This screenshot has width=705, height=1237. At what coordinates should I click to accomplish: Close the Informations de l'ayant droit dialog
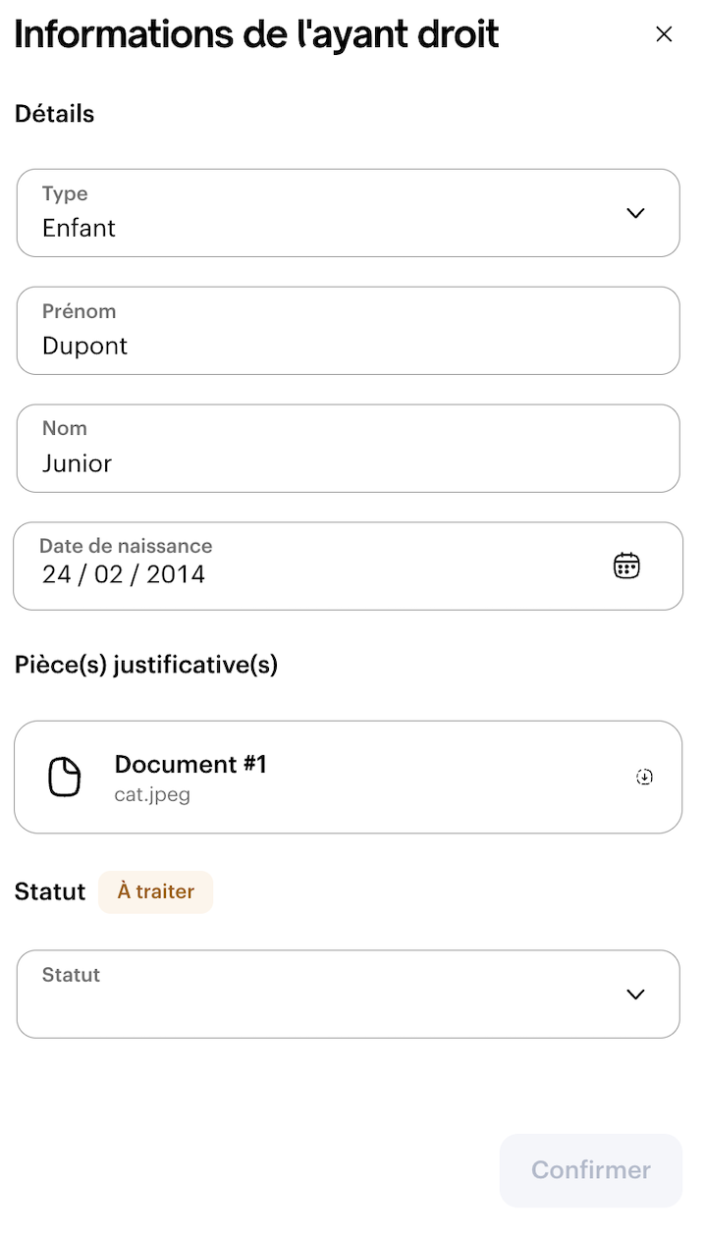coord(664,34)
